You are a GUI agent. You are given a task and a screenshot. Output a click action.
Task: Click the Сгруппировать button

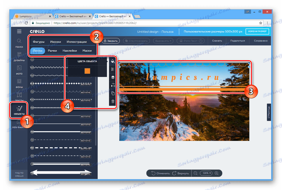pos(136,41)
